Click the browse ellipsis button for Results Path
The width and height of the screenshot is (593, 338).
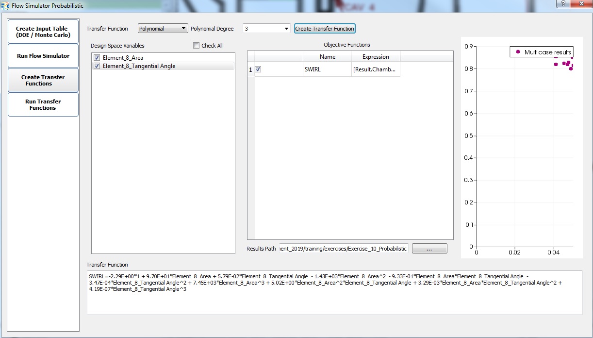(429, 249)
